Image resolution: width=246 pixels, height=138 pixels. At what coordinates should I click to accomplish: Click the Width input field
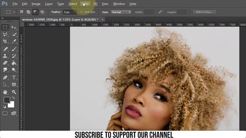(x=149, y=12)
